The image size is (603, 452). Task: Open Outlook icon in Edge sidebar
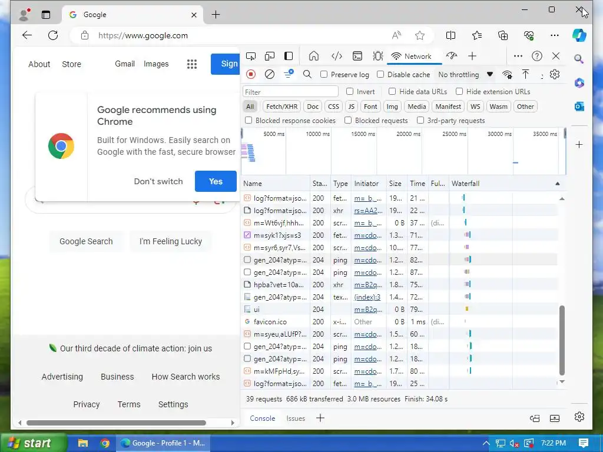[579, 106]
